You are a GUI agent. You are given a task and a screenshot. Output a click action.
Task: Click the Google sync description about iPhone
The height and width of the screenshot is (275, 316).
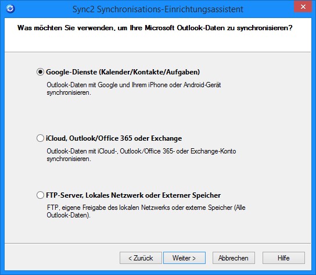click(134, 89)
